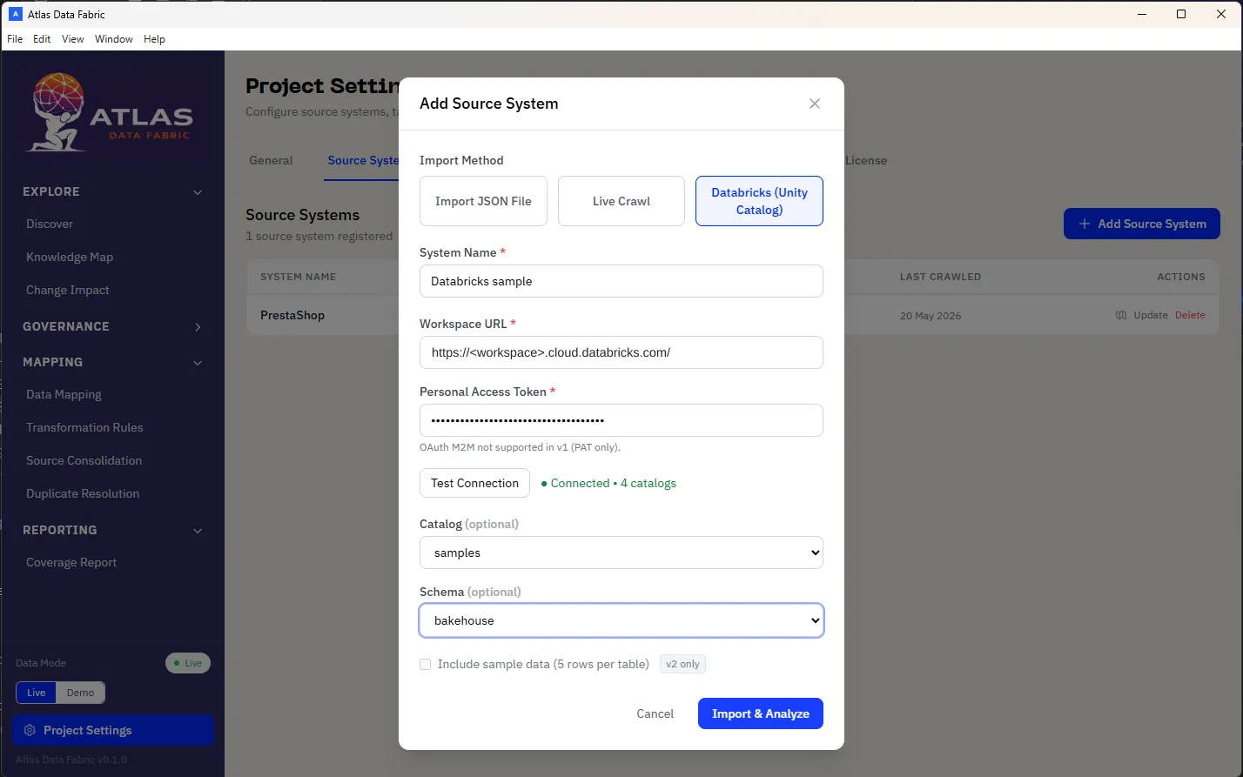The width and height of the screenshot is (1243, 777).
Task: Click the Atlas Data Fabric logo
Action: pyautogui.click(x=113, y=114)
